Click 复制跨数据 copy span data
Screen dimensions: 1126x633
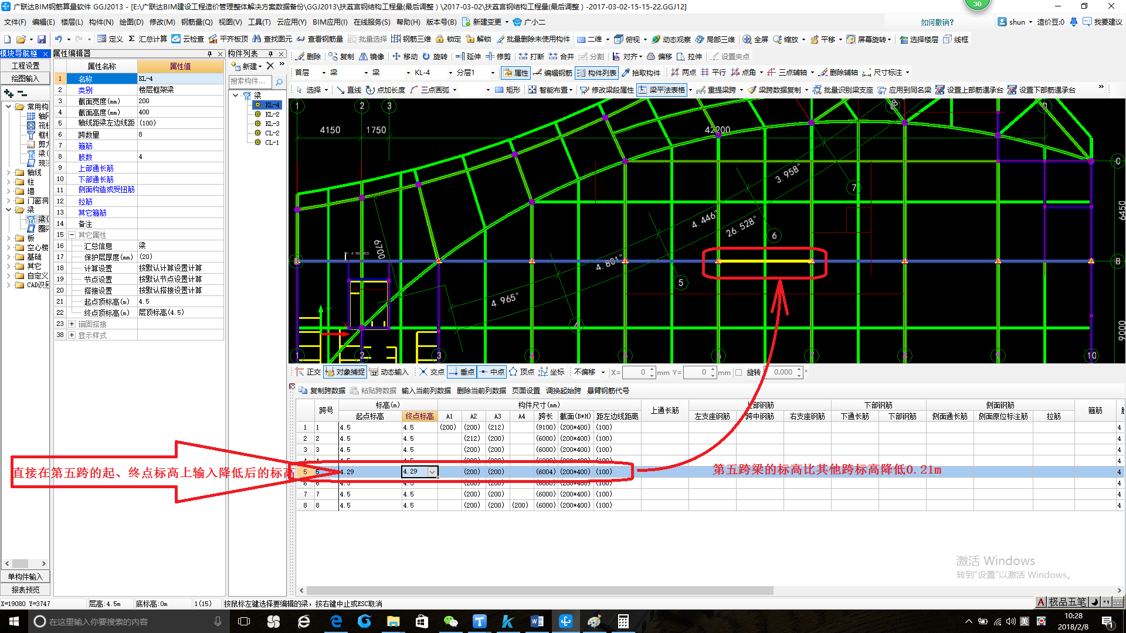tap(322, 390)
